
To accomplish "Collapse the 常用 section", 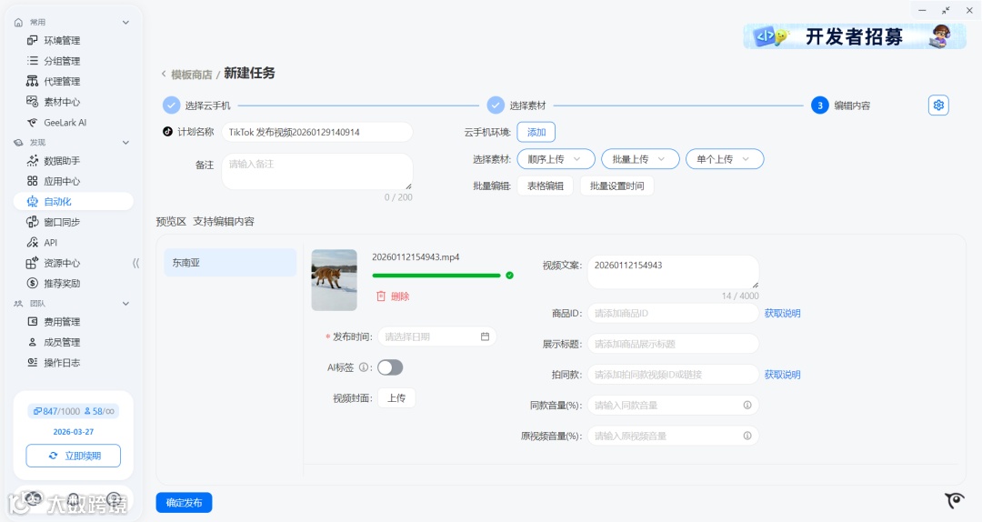I will tap(125, 22).
